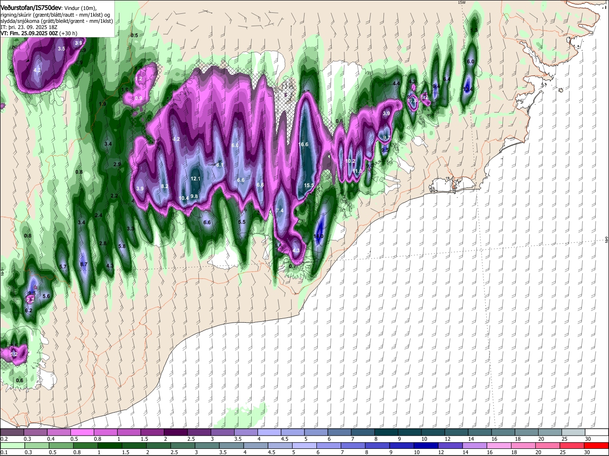609x456 pixels.
Task: Pick the lower legend swatch between 0.1 and 0.3
Action: click(12, 446)
